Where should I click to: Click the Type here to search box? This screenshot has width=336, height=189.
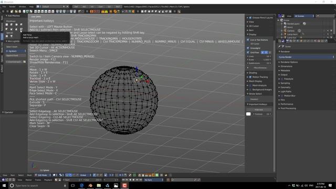coord(37,185)
